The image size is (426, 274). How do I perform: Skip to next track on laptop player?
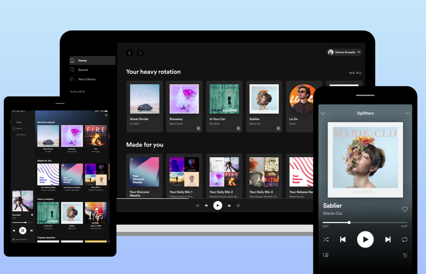pyautogui.click(x=229, y=206)
